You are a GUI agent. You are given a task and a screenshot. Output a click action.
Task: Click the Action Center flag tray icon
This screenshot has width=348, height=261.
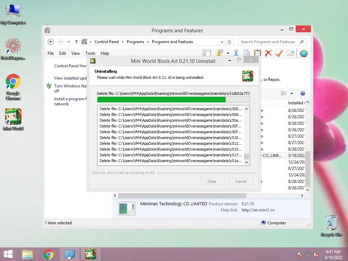(299, 255)
